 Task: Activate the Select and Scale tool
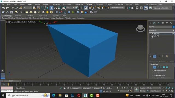pyautogui.click(x=60, y=8)
